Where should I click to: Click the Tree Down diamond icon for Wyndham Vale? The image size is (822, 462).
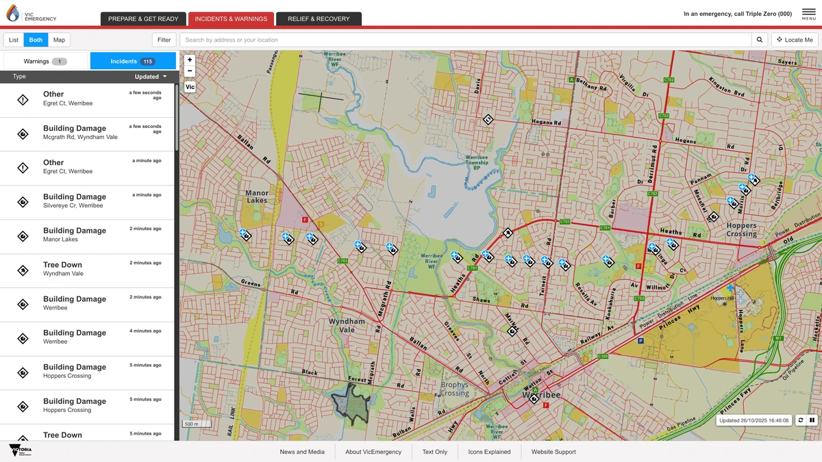[22, 268]
